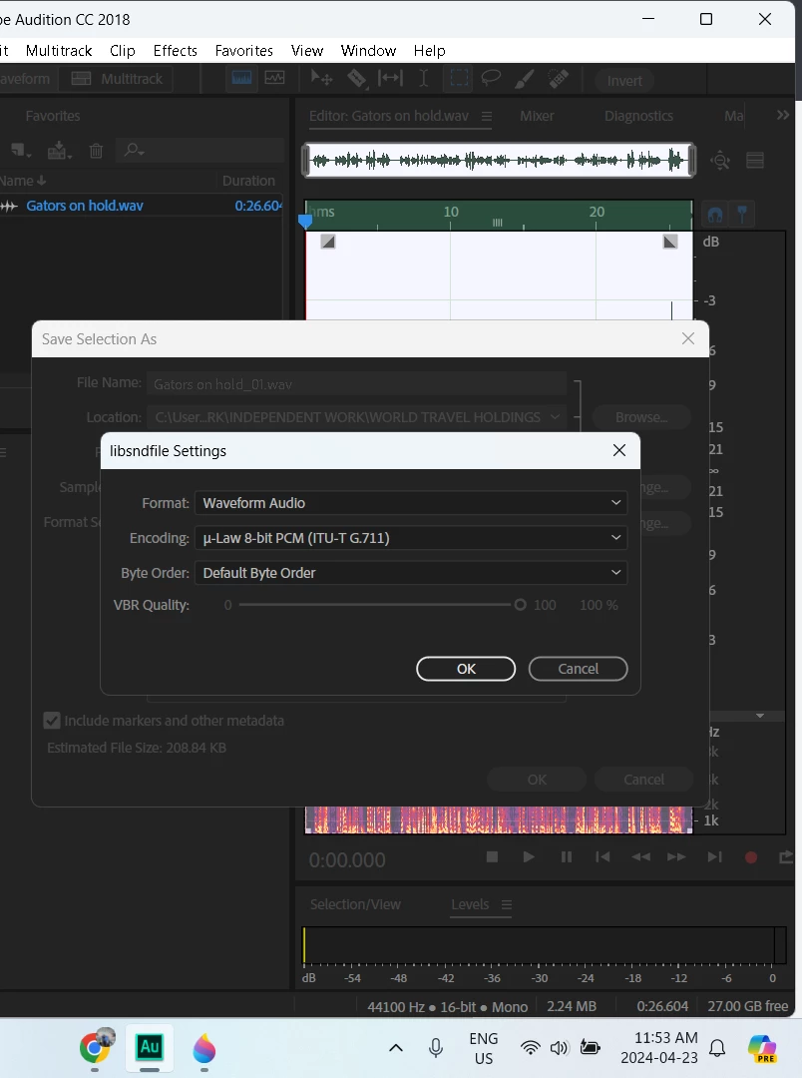Toggle the pin icon right of the time ruler
Viewport: 802px width, 1078px height.
coord(742,215)
